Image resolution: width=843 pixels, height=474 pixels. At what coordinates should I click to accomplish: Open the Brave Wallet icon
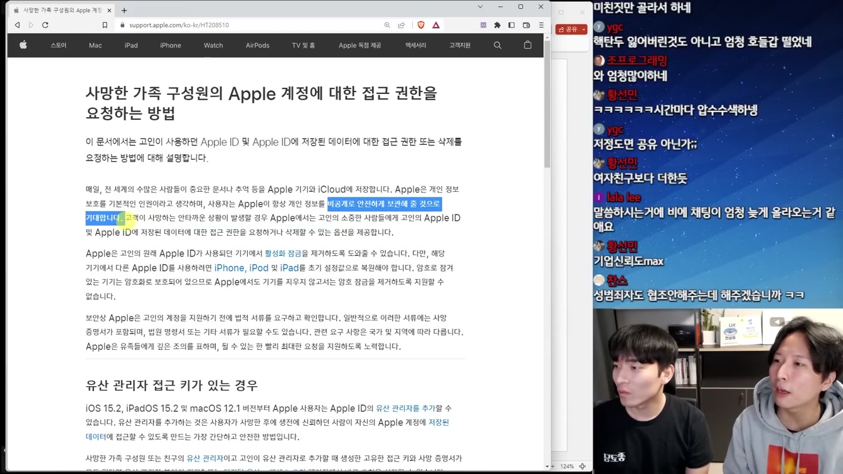pos(526,25)
